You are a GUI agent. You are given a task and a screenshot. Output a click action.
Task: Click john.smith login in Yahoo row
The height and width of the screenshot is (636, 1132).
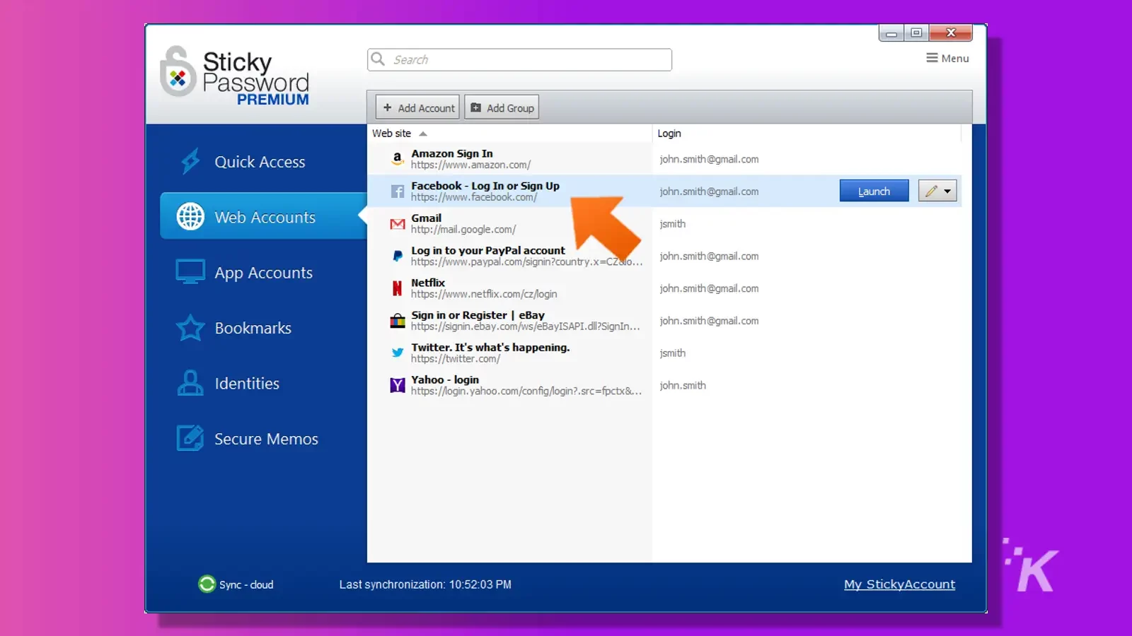(683, 385)
